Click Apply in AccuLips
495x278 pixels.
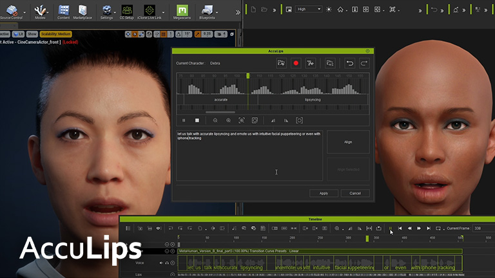click(x=324, y=193)
